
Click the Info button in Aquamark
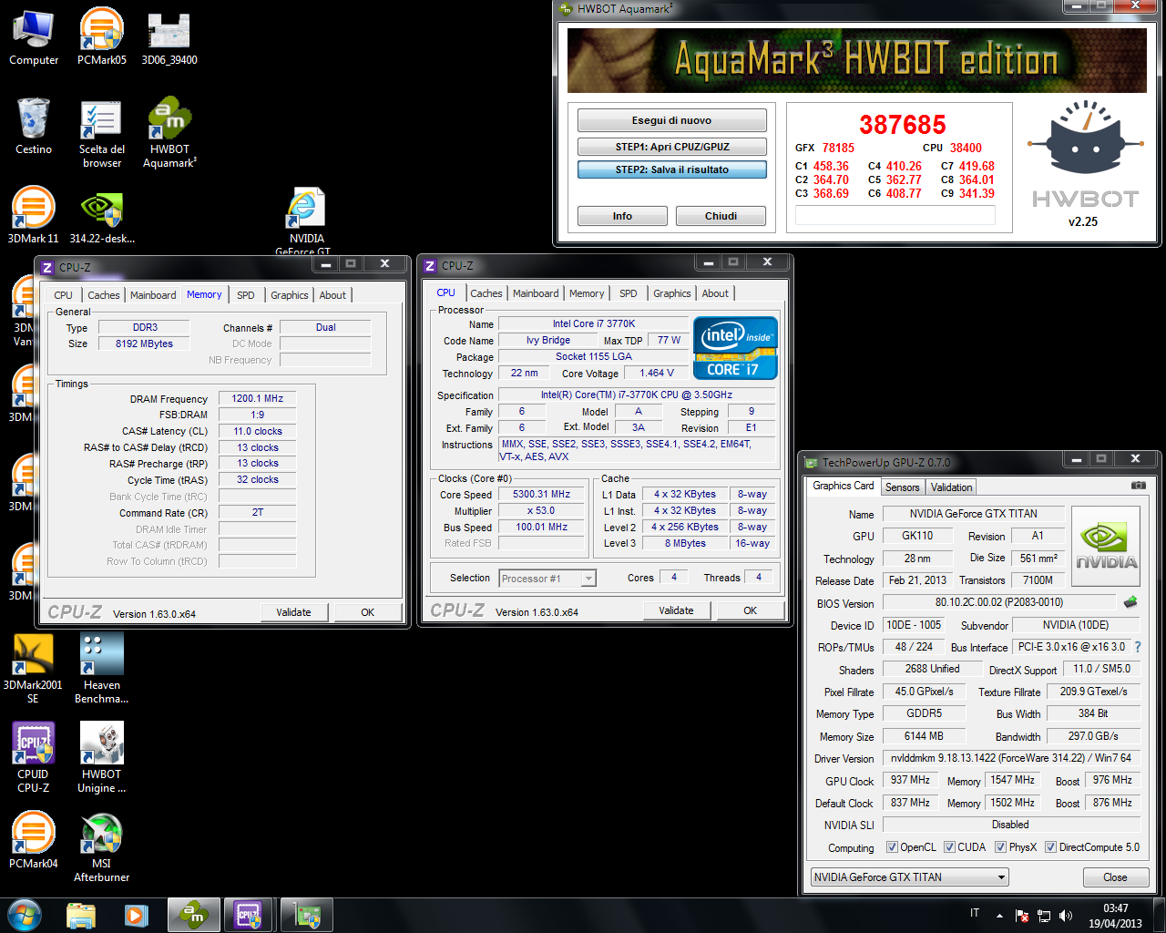pyautogui.click(x=622, y=216)
